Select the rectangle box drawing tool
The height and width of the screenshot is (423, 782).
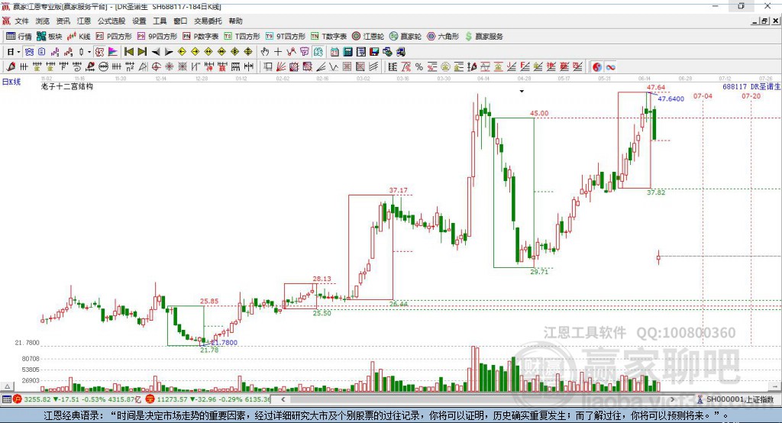tap(268, 67)
